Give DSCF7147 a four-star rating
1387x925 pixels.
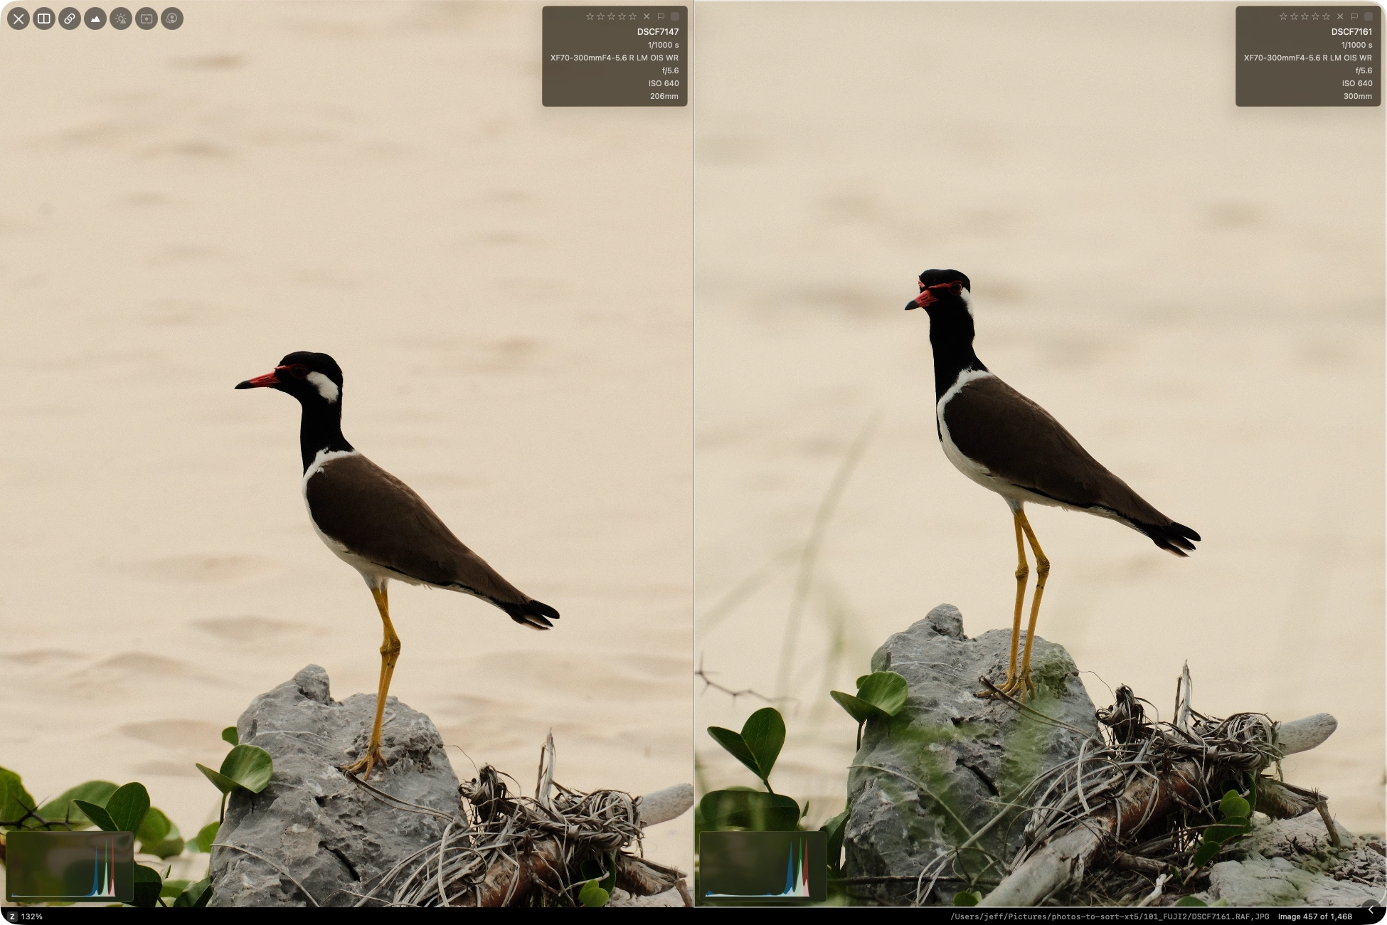click(622, 16)
